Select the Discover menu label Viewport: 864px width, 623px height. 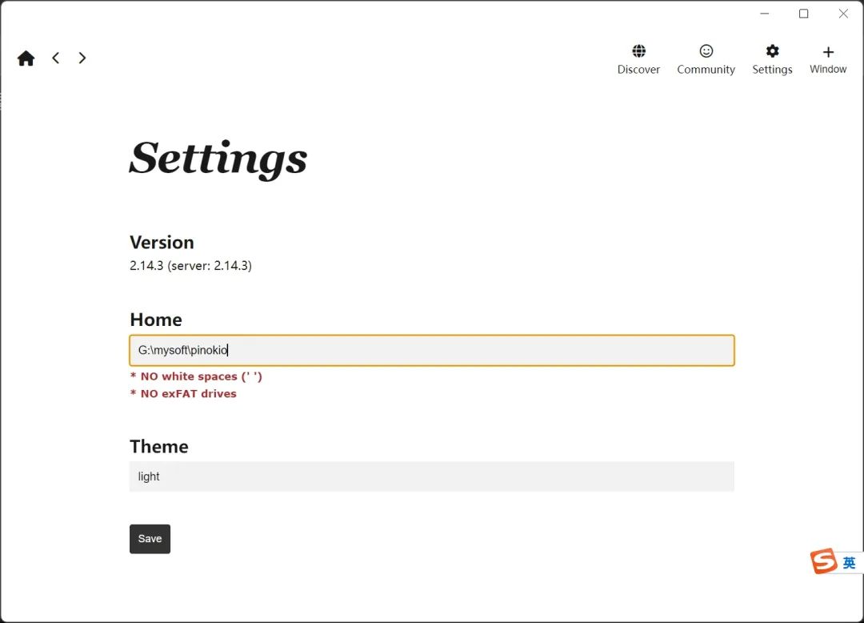638,70
